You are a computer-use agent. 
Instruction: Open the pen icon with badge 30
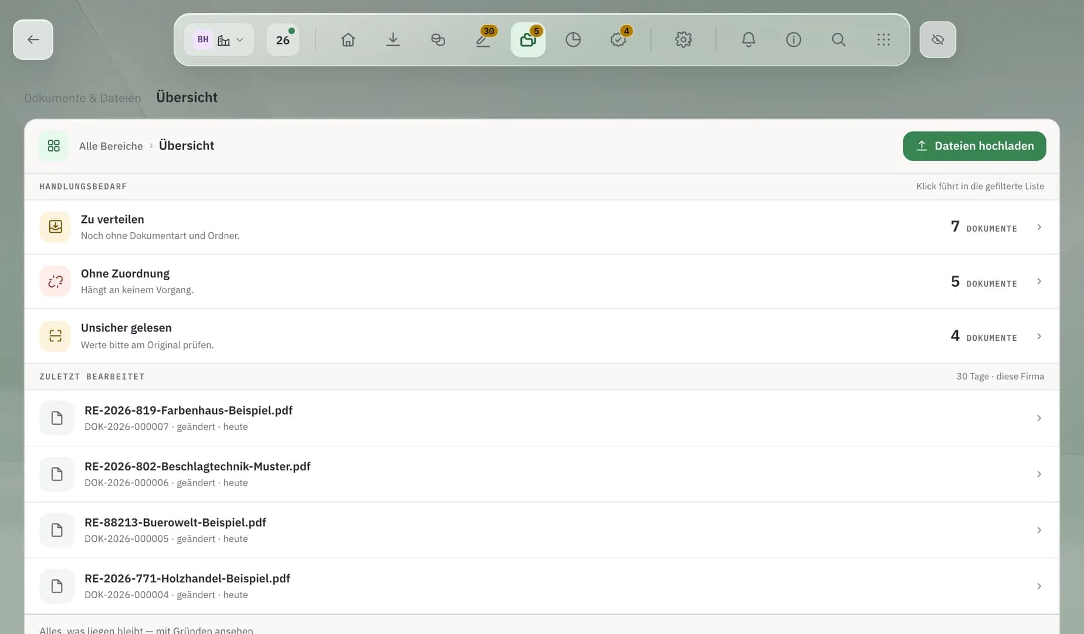(x=483, y=40)
